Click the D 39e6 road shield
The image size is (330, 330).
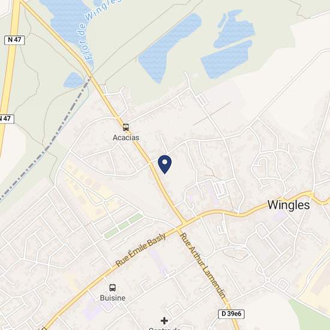point(231,314)
